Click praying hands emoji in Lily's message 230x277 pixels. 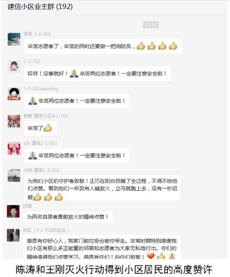(x=33, y=156)
